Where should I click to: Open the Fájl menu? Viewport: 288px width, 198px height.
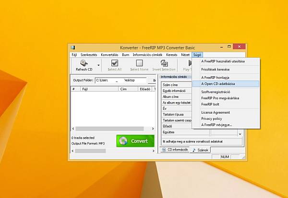(x=74, y=55)
